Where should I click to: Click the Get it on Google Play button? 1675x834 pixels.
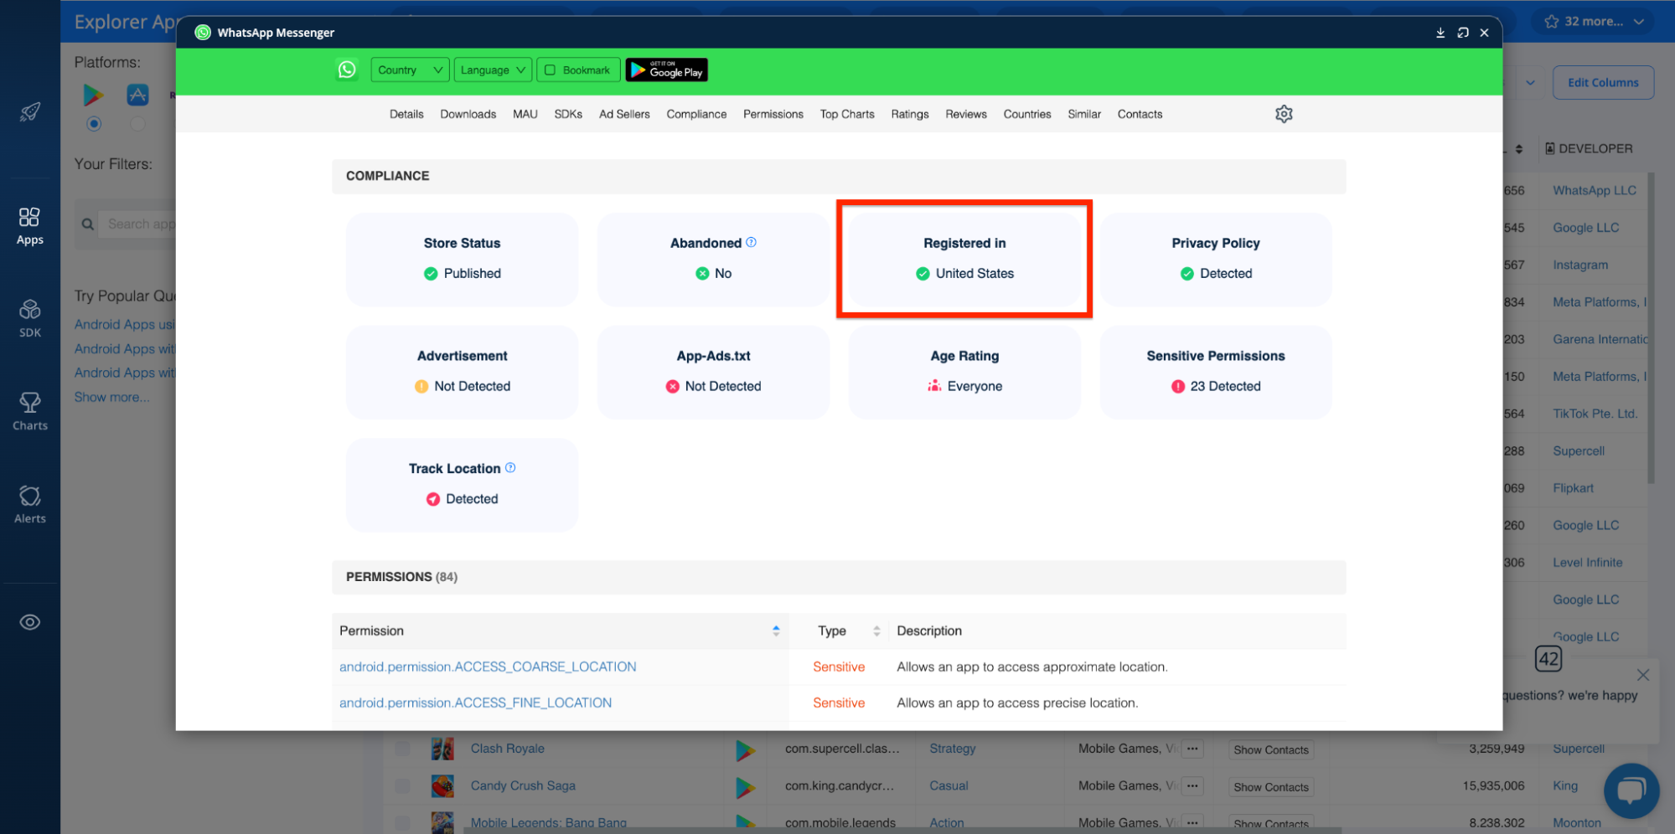[667, 70]
